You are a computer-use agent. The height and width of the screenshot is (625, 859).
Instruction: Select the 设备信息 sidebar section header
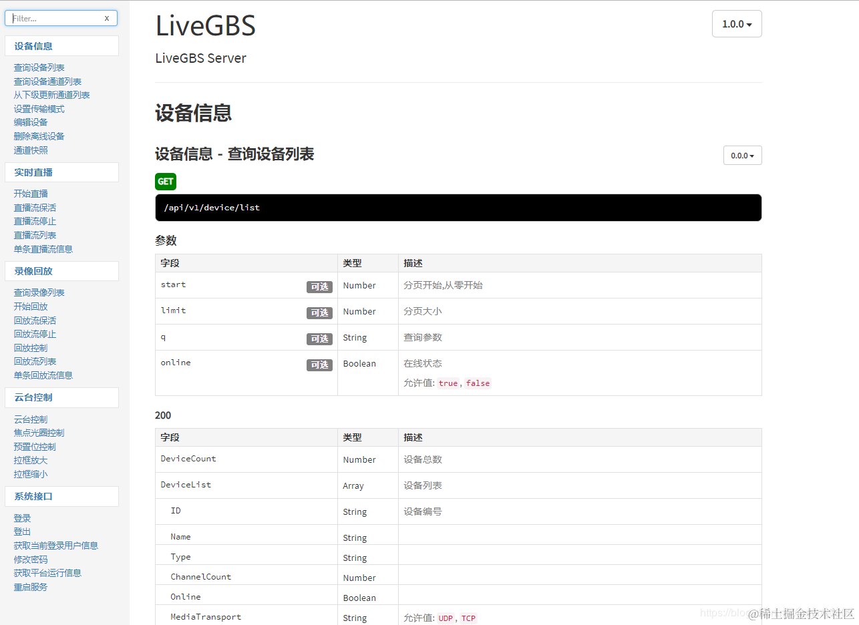click(x=61, y=46)
